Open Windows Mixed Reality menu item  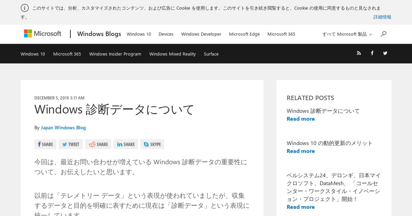point(172,54)
